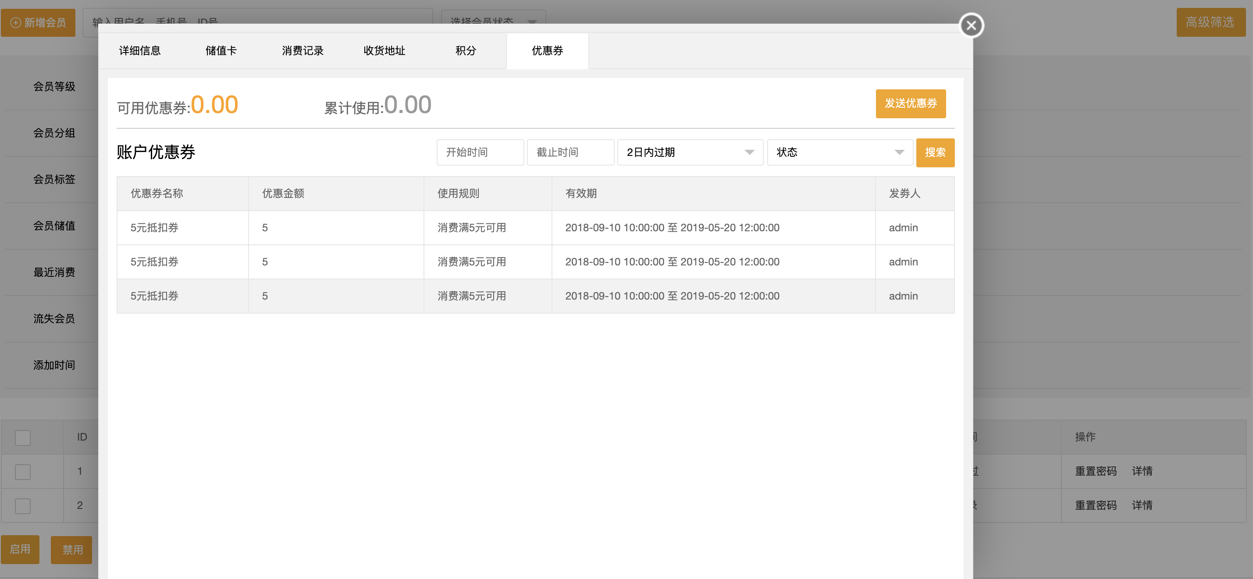The width and height of the screenshot is (1253, 579).
Task: Click the 高级筛选 button in background page
Action: pyautogui.click(x=1210, y=22)
